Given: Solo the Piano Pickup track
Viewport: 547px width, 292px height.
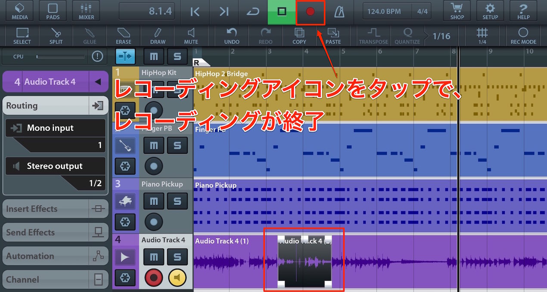Looking at the screenshot, I should point(177,201).
